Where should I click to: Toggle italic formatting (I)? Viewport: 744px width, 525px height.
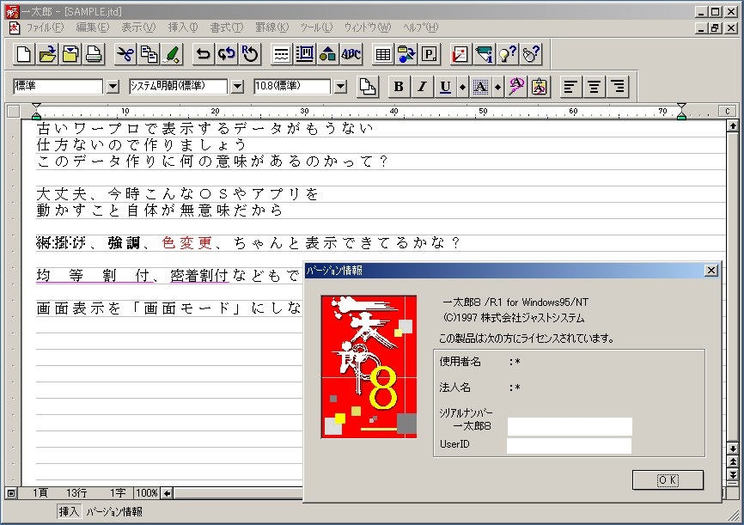click(421, 87)
